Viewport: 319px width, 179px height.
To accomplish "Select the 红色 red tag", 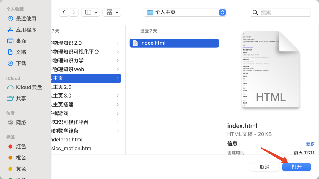I will (x=21, y=146).
